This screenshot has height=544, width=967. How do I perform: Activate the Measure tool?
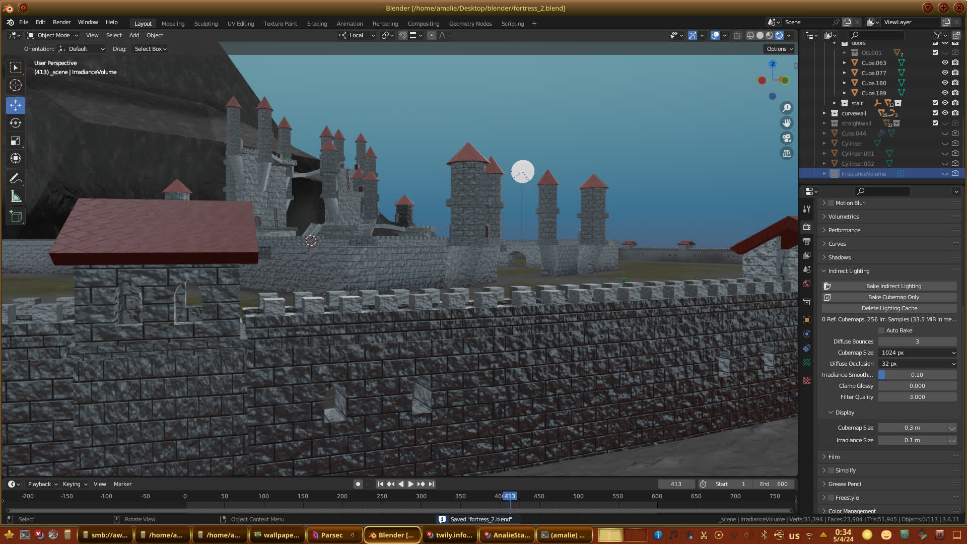coord(16,197)
